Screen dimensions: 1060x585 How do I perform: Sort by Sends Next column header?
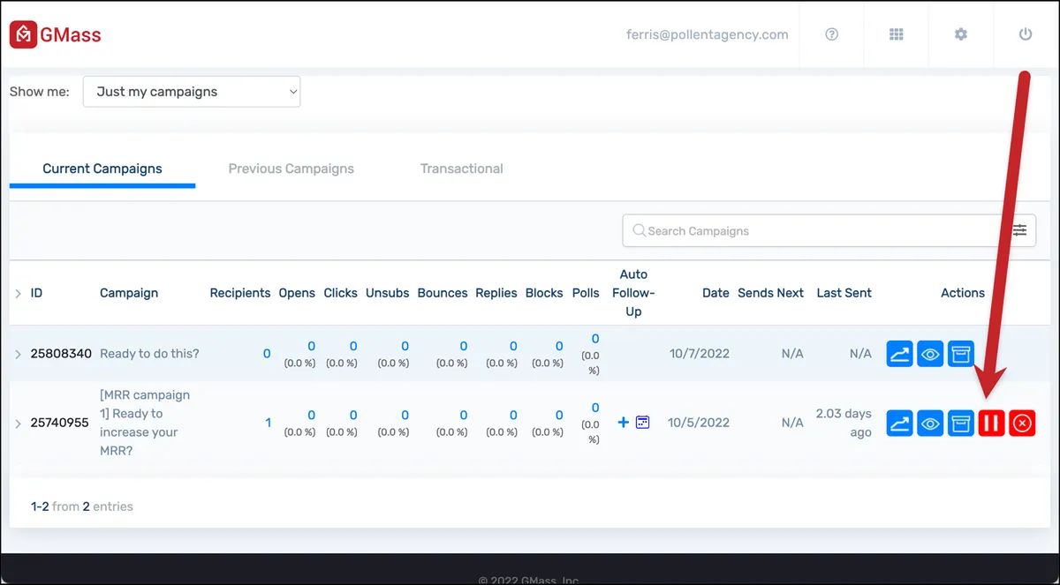click(771, 293)
